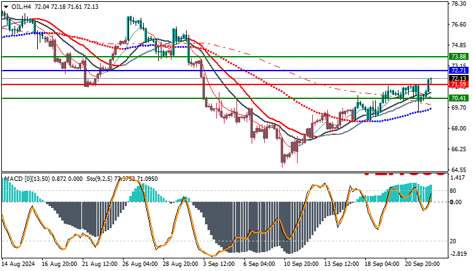
Task: Click the 64.55 price axis label
Action: 459,170
